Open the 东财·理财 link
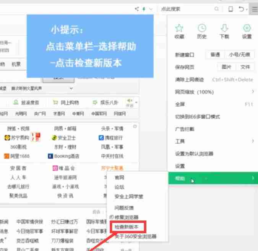This screenshot has height=251, width=258. point(65,147)
